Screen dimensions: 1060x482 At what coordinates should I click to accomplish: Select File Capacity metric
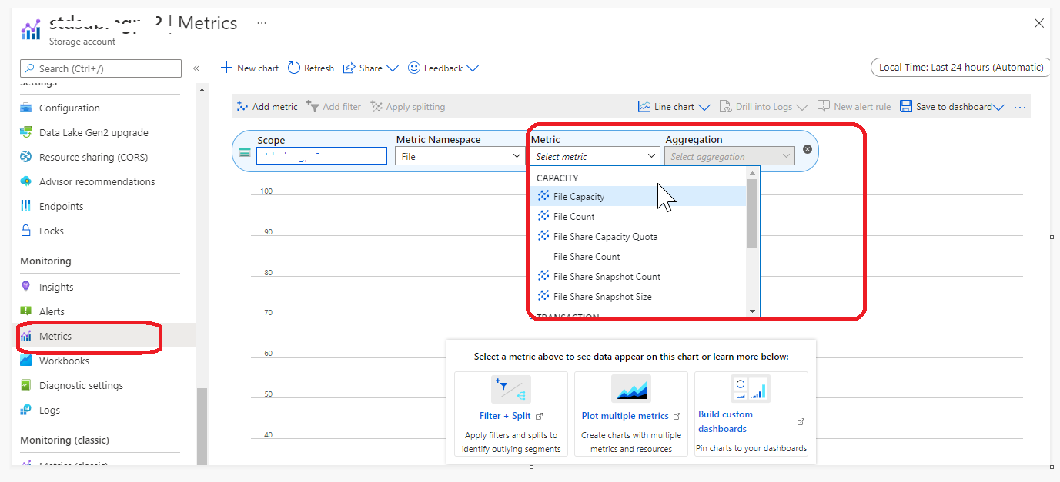pos(639,197)
